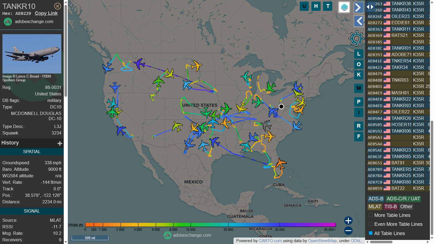The height and width of the screenshot is (244, 434).
Task: Zoom in with the plus button
Action: click(348, 220)
